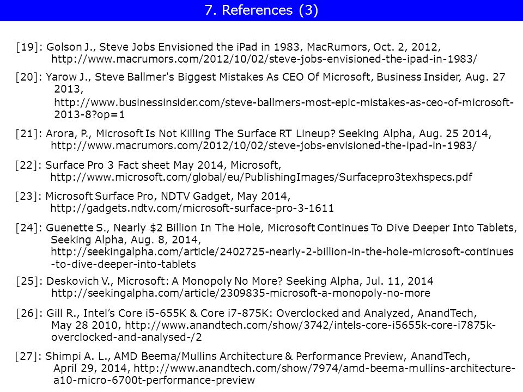This screenshot has width=523, height=392.
Task: Click the "-to-dive-deeper-into-tablets" URL continuation
Action: [123, 265]
